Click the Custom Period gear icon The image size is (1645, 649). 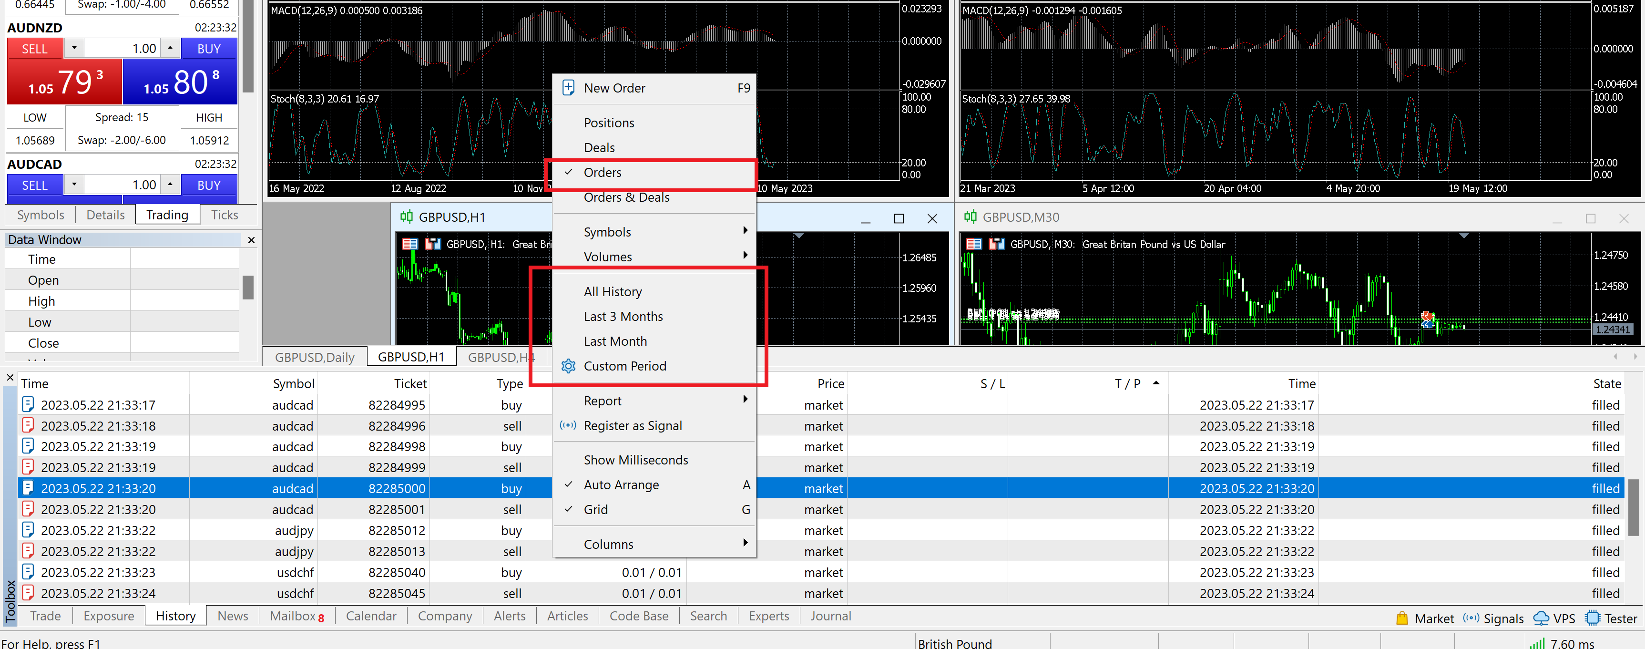pyautogui.click(x=568, y=366)
